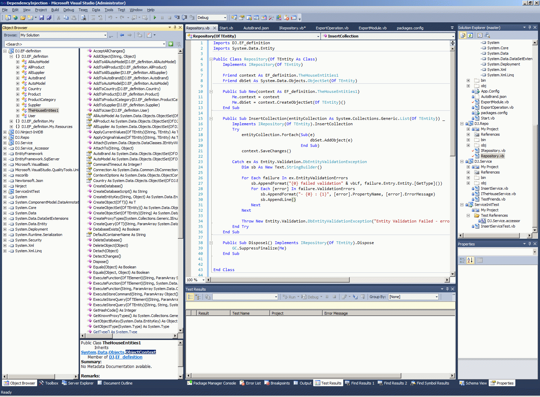Toggle Show All Files in Solution Explorer
540x397 pixels.
coord(463,35)
